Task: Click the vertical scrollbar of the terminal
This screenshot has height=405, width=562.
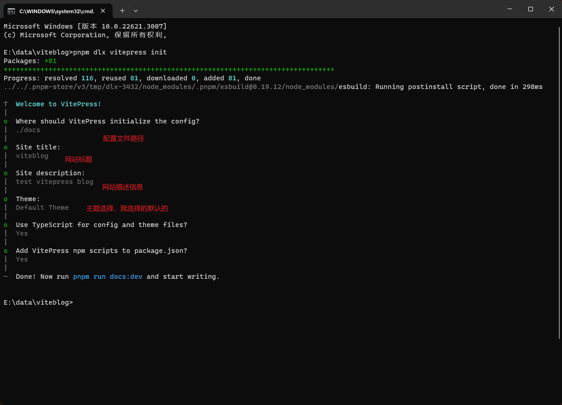Action: click(559, 182)
